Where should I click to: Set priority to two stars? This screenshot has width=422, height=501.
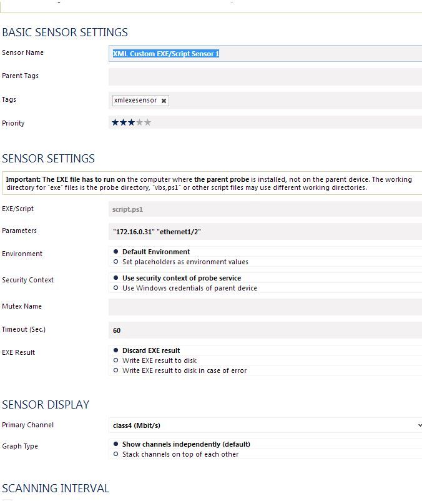coord(123,122)
